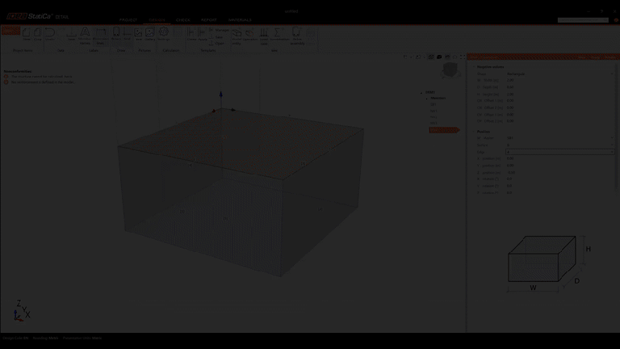Click Presentation Units Metric in status bar
The image size is (620, 349).
click(82, 338)
